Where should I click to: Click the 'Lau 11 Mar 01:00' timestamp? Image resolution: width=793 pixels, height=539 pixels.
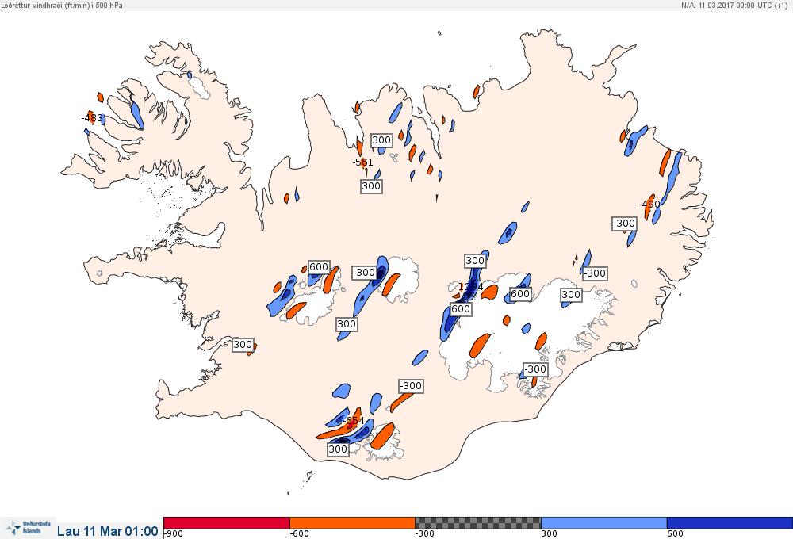pos(108,531)
